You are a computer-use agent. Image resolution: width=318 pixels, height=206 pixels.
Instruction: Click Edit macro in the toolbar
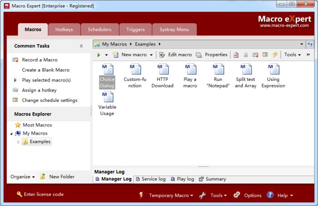pos(175,55)
